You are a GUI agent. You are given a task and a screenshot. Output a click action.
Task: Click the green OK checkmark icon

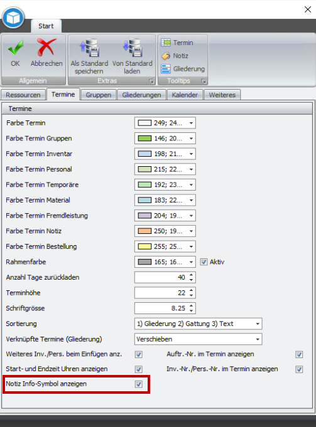click(15, 47)
